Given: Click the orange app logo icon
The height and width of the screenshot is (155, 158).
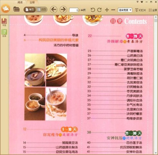Looking at the screenshot, I should click(x=6, y=9).
